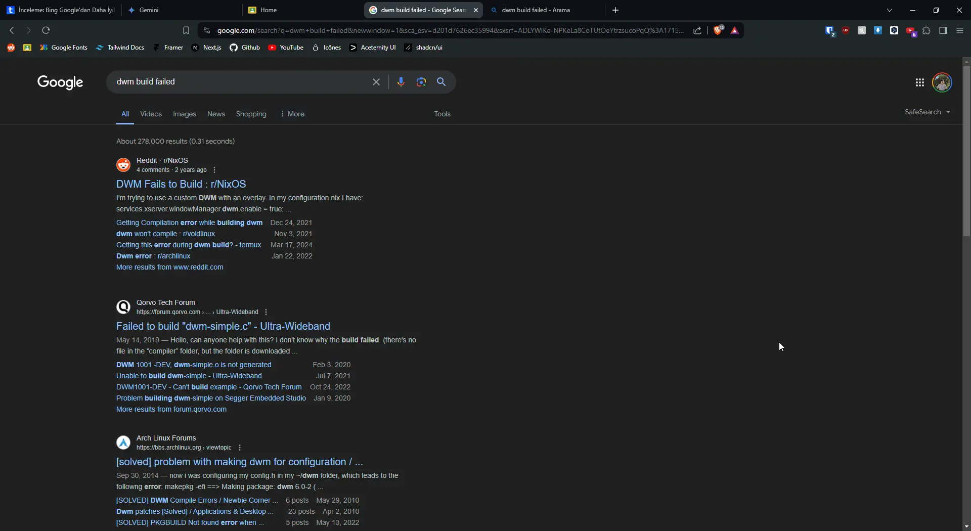Open the Google Slides bookmark icon
The height and width of the screenshot is (531, 971).
click(27, 48)
